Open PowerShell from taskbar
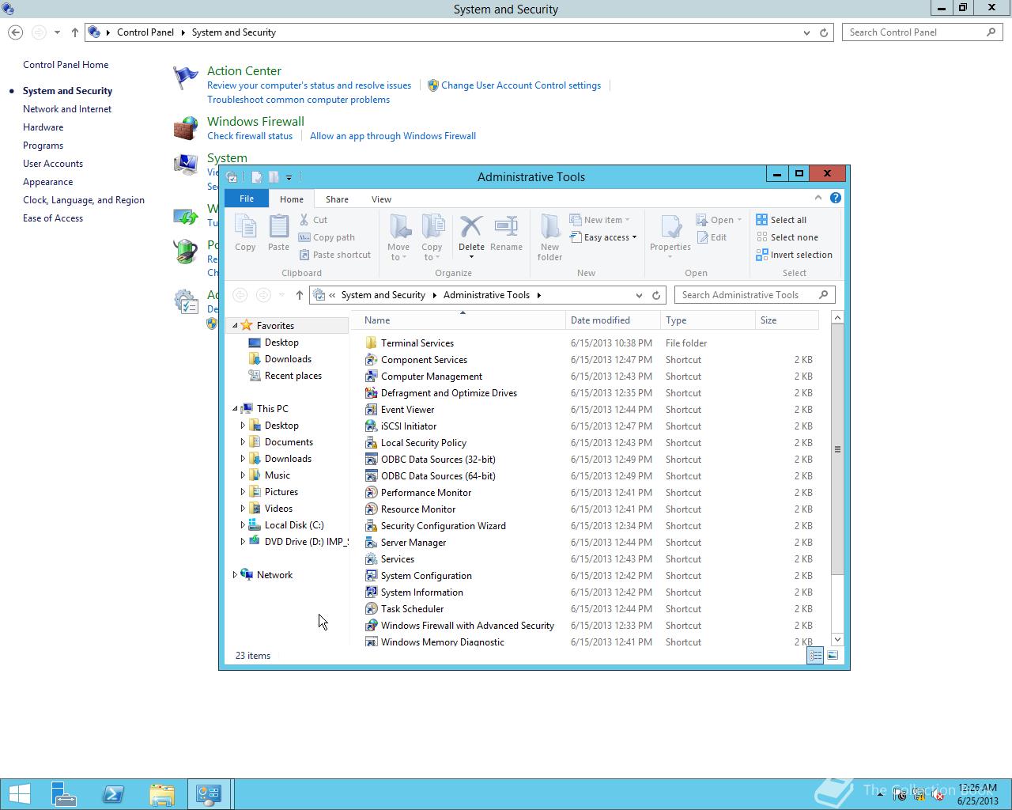The height and width of the screenshot is (810, 1012). pyautogui.click(x=112, y=794)
